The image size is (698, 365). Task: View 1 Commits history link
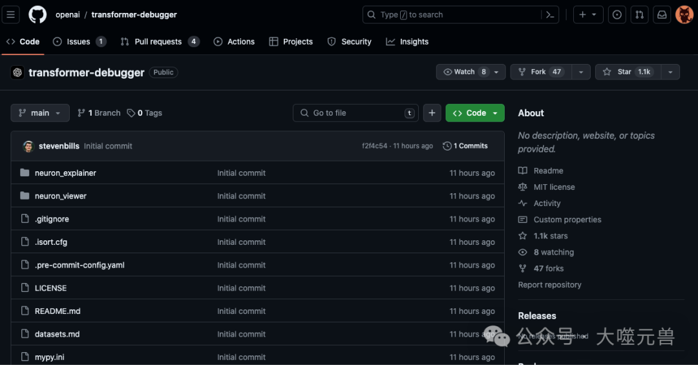click(465, 146)
